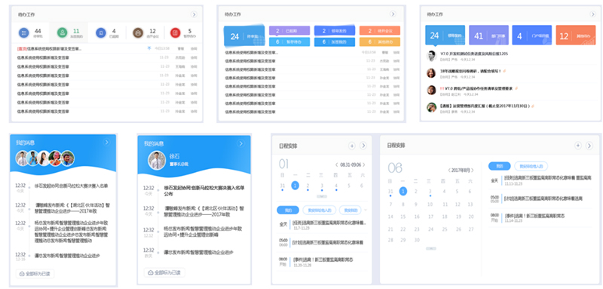Switch to the purple 41 tab

488,35
